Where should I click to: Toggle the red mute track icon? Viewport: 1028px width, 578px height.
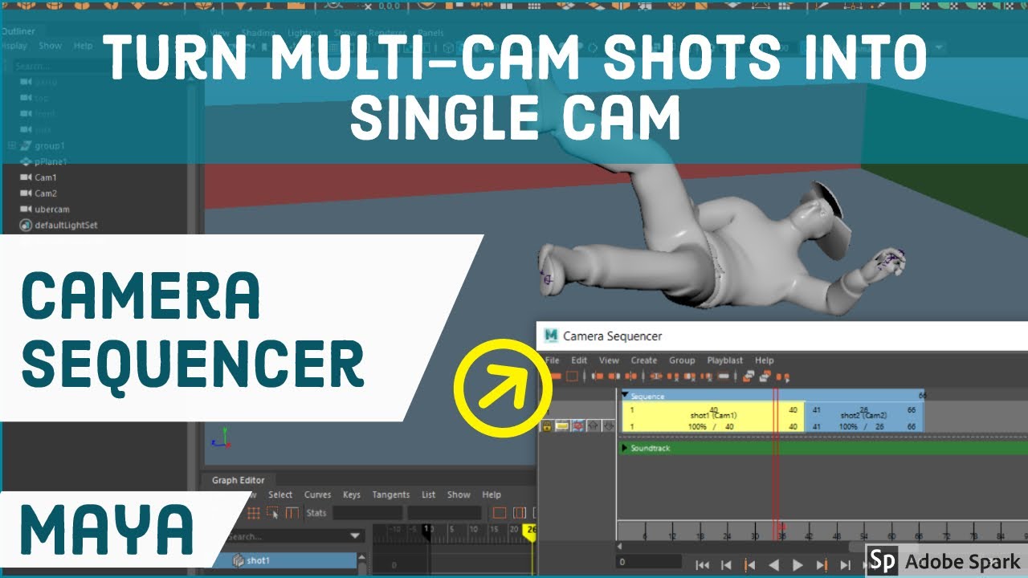(577, 425)
